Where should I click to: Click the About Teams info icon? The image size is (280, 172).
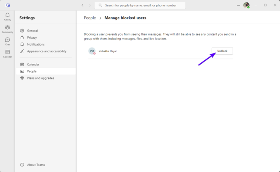point(22,165)
